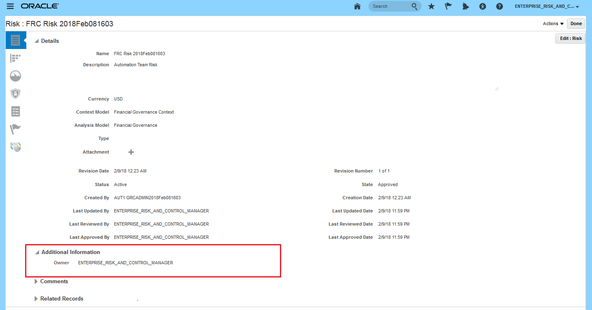This screenshot has height=310, width=592.
Task: Open the checklist assessments icon in the sidebar
Action: click(15, 111)
